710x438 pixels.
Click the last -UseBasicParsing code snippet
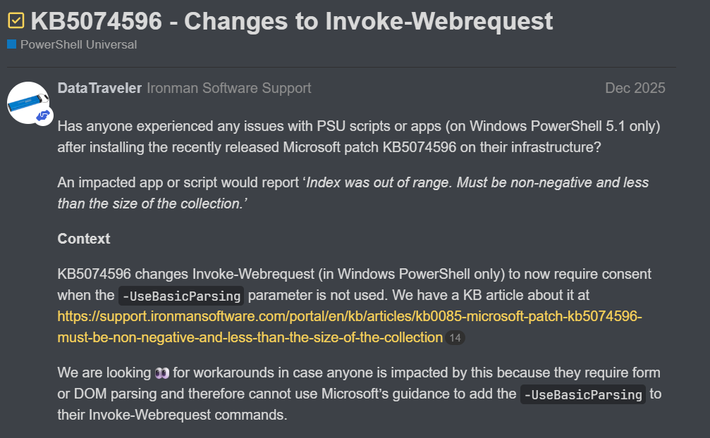pyautogui.click(x=583, y=394)
